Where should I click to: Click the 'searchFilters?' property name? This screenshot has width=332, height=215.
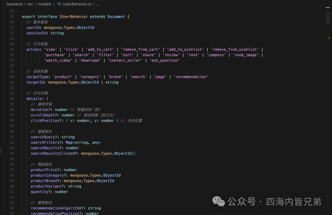point(46,143)
